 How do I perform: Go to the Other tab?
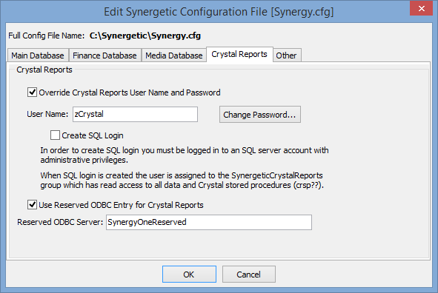[286, 55]
